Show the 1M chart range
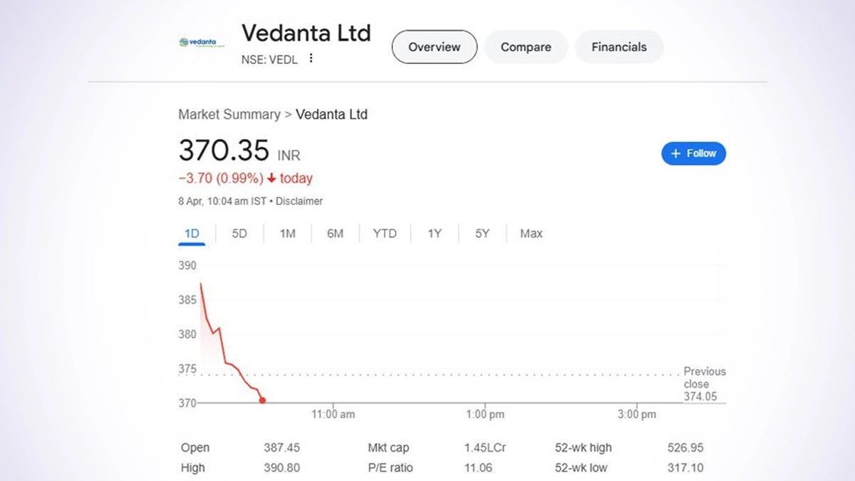 [x=287, y=234]
